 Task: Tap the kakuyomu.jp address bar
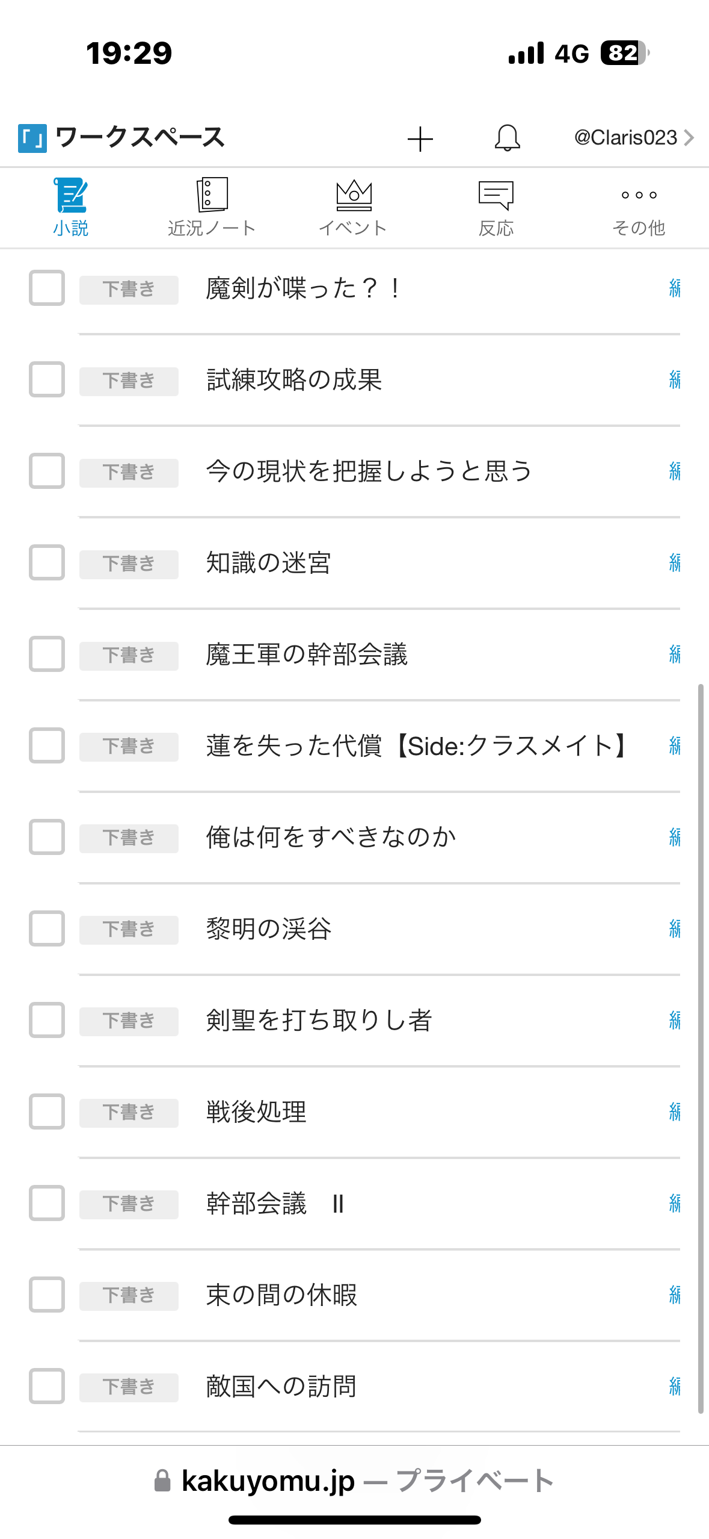pyautogui.click(x=354, y=1481)
